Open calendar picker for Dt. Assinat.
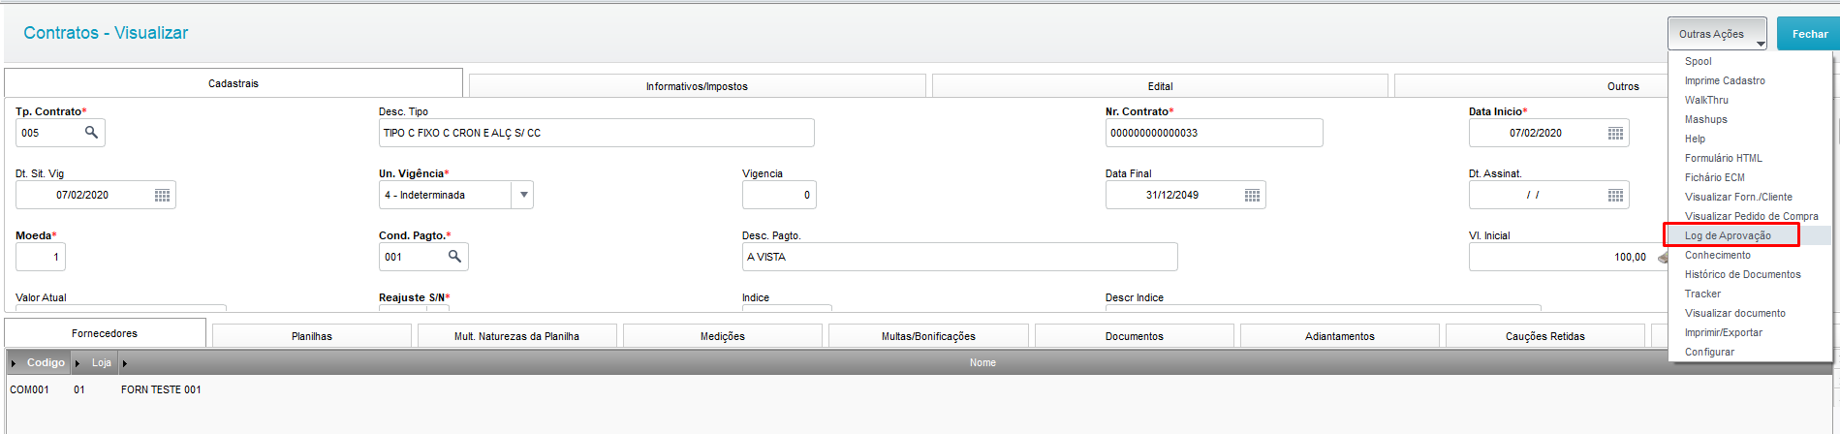 click(1615, 195)
